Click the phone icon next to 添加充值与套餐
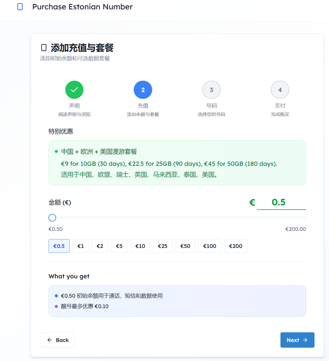329x361 pixels. click(44, 47)
